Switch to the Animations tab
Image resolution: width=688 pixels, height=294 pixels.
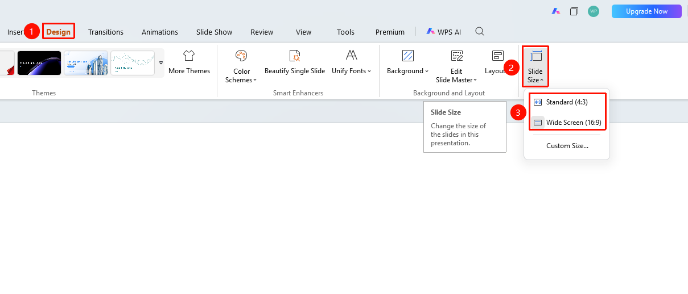click(x=160, y=32)
